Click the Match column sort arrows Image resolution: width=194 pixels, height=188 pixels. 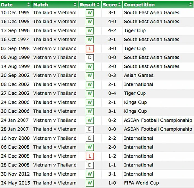[x=75, y=5]
